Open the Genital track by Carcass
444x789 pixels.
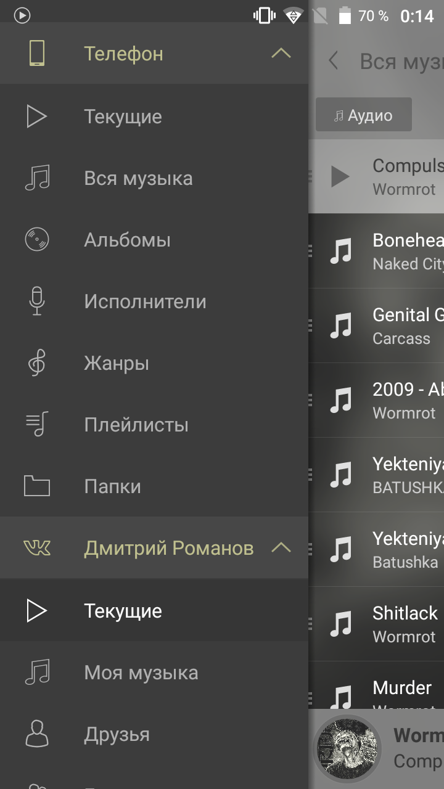pyautogui.click(x=376, y=325)
